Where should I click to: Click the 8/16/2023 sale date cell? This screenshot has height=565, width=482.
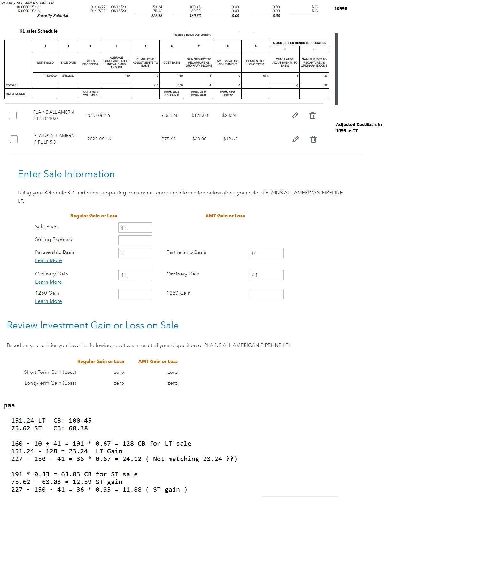click(x=68, y=76)
